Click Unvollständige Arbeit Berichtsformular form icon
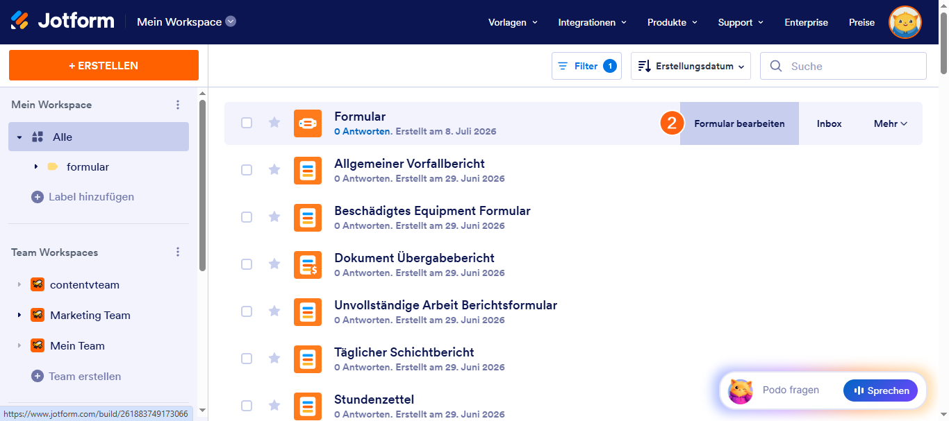This screenshot has height=421, width=949. 308,312
